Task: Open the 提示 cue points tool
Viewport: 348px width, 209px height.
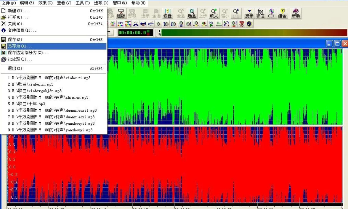Action: [249, 13]
